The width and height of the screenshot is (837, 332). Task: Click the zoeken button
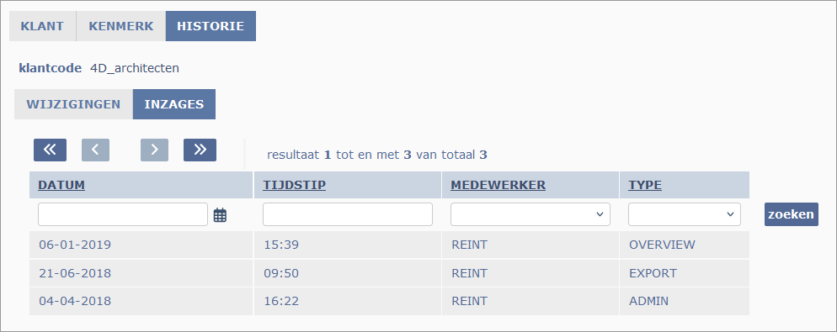[x=791, y=214]
